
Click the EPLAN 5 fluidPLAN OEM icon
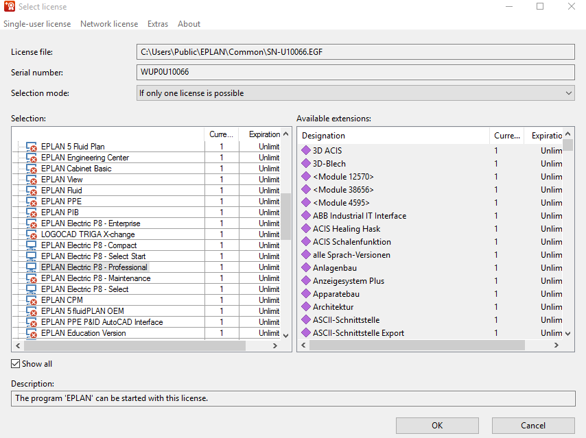32,311
